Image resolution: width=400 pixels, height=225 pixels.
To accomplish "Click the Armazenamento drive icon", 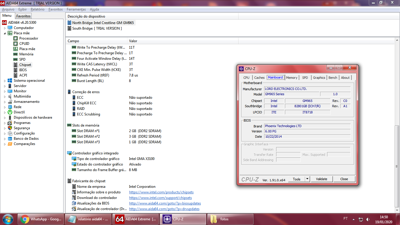I will click(10, 102).
